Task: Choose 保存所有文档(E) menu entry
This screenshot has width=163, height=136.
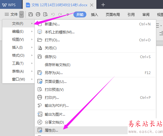Action: [x=96, y=65]
